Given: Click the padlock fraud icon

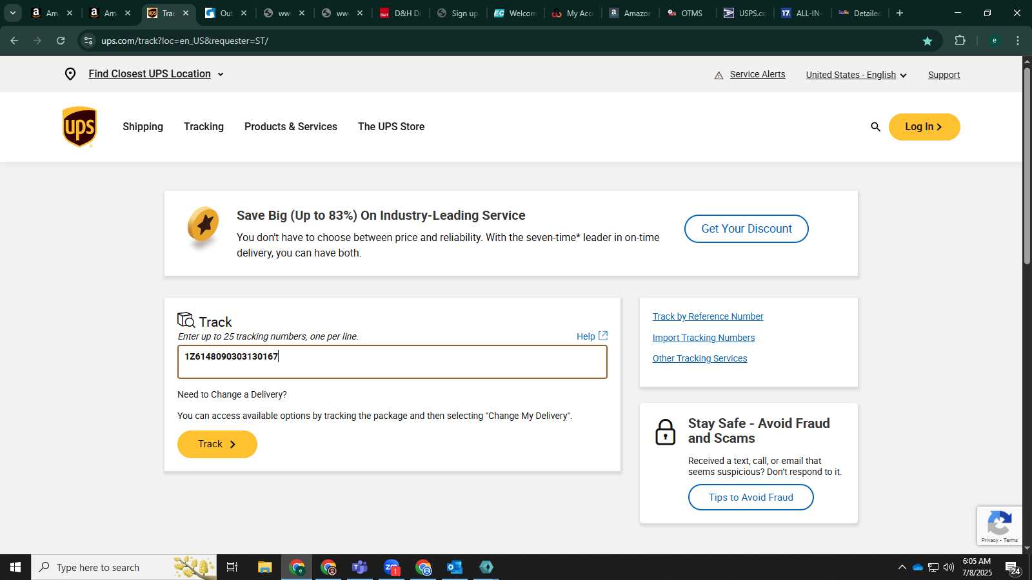Looking at the screenshot, I should [x=665, y=432].
